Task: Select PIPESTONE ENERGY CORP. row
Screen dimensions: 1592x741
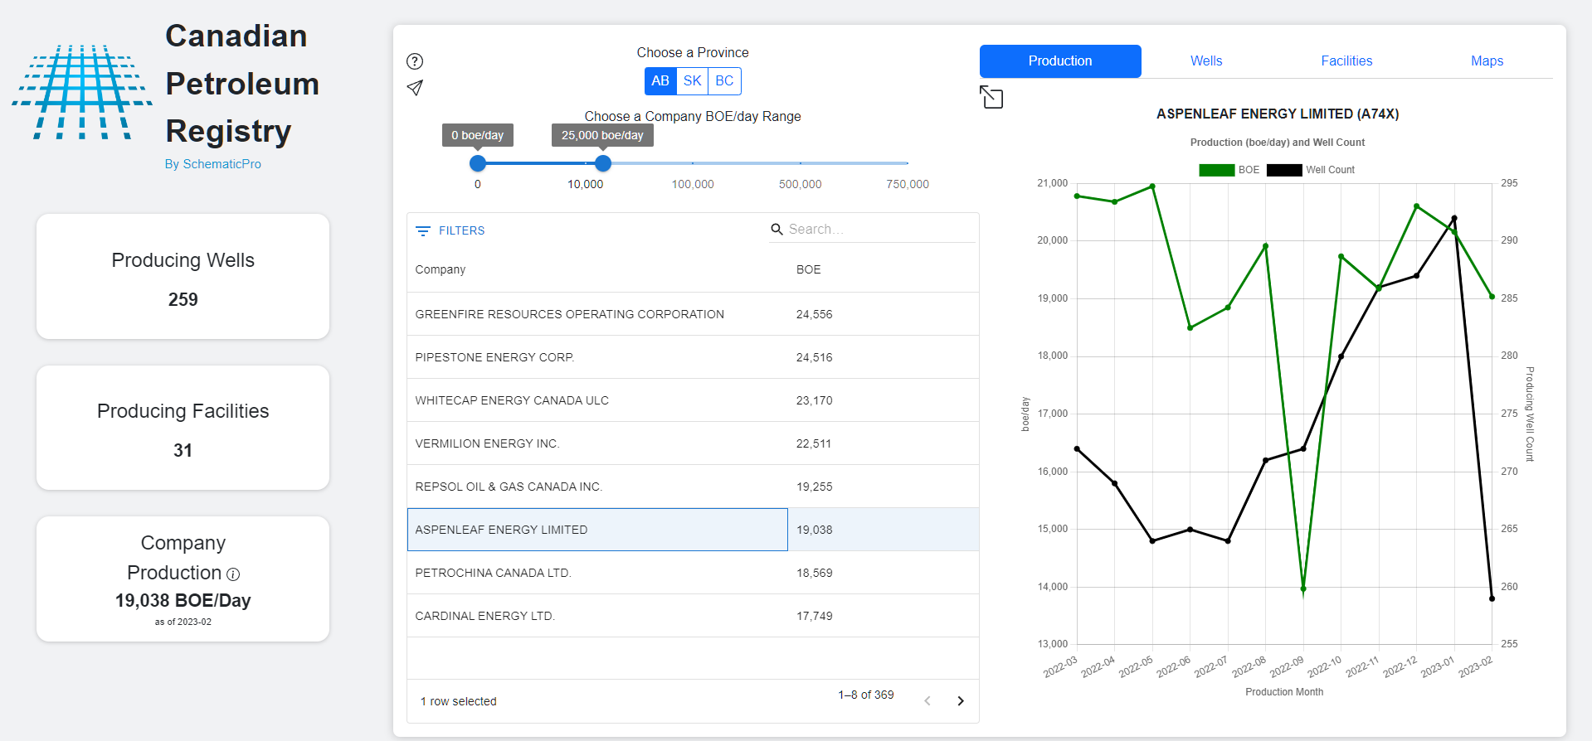Action: 693,357
